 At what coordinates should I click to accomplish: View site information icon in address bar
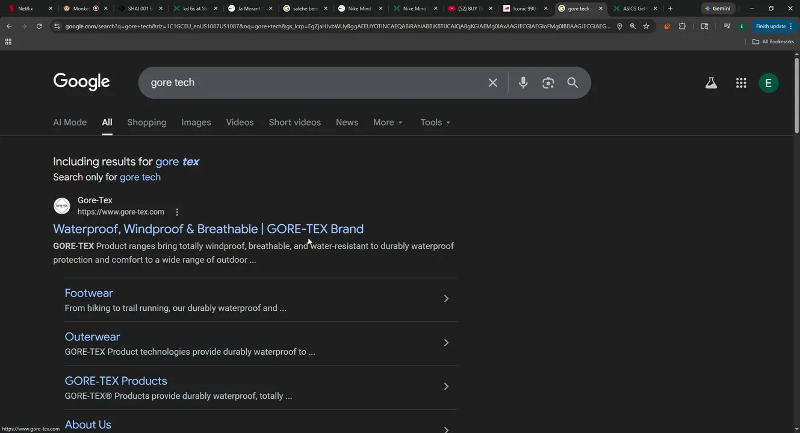57,26
